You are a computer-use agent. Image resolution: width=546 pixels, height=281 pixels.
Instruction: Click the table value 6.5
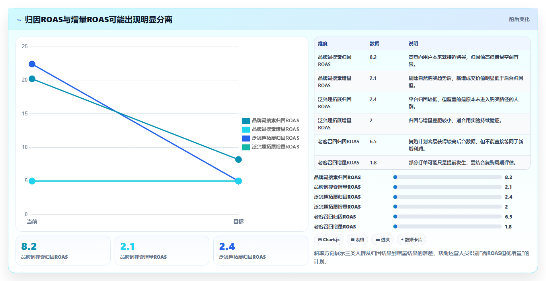pyautogui.click(x=373, y=142)
